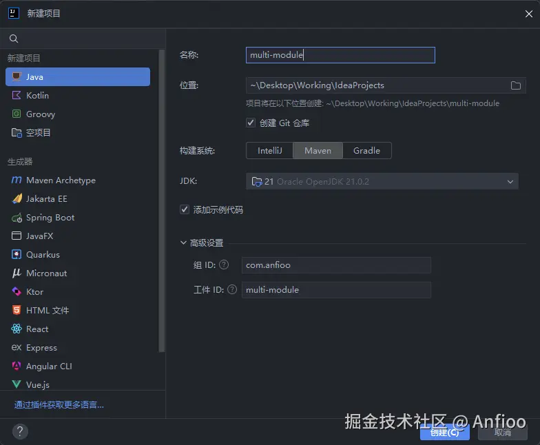Click the 名称 input field
Screen dimensions: 540x445
340,55
